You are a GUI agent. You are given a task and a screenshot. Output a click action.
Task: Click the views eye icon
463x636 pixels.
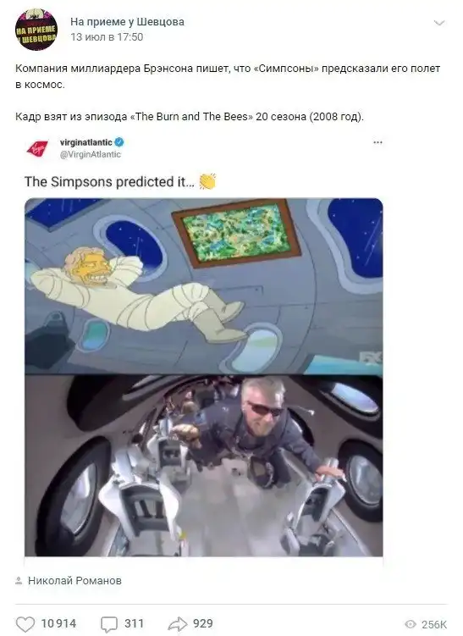click(411, 624)
